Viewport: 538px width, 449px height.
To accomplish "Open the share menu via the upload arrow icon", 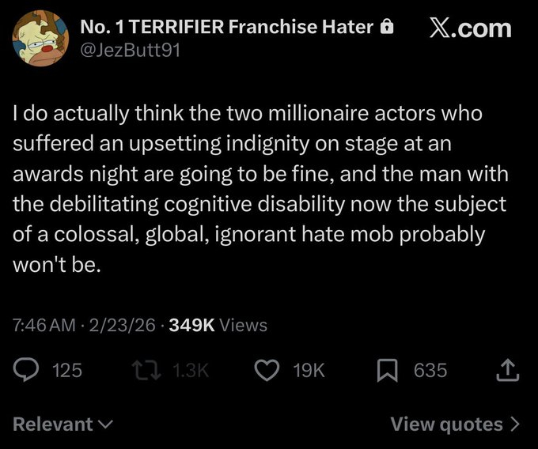I will click(x=509, y=370).
